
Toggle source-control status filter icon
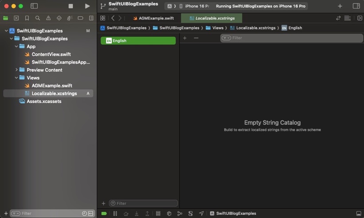click(90, 214)
